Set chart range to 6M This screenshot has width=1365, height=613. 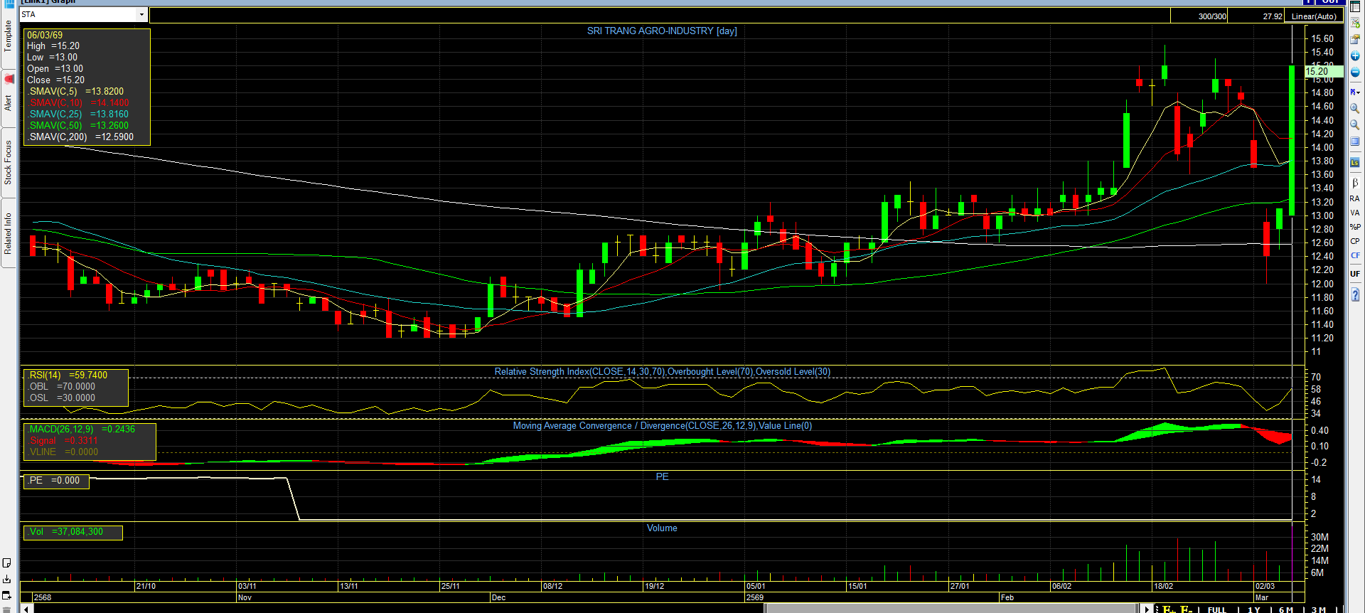tap(1286, 609)
